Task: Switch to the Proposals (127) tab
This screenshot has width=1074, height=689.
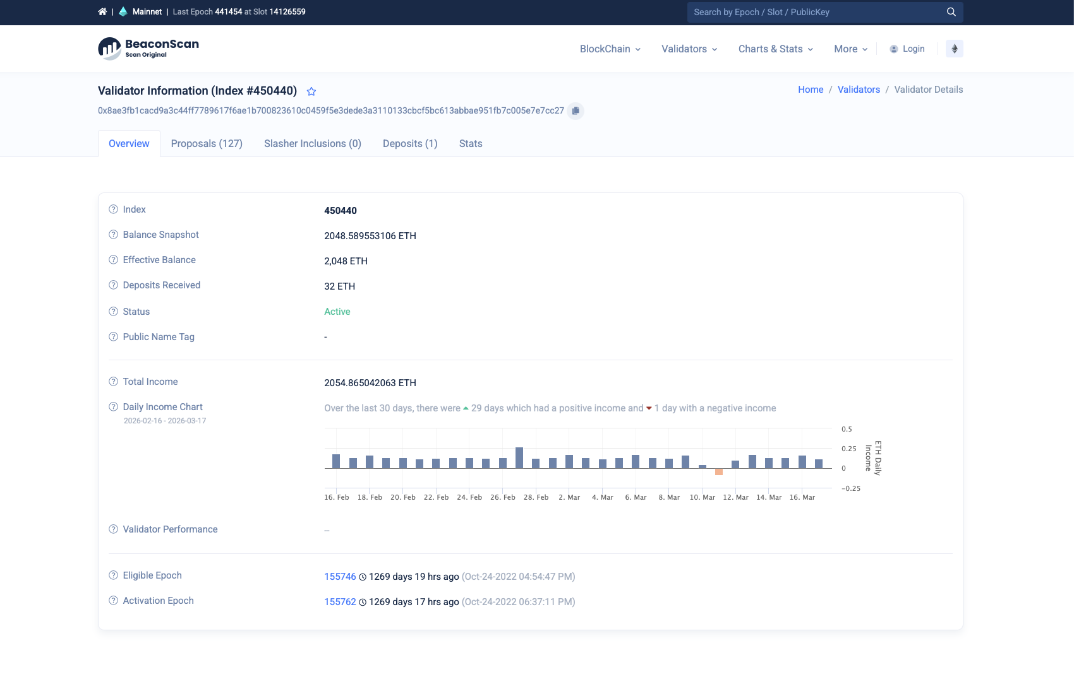Action: click(x=207, y=144)
